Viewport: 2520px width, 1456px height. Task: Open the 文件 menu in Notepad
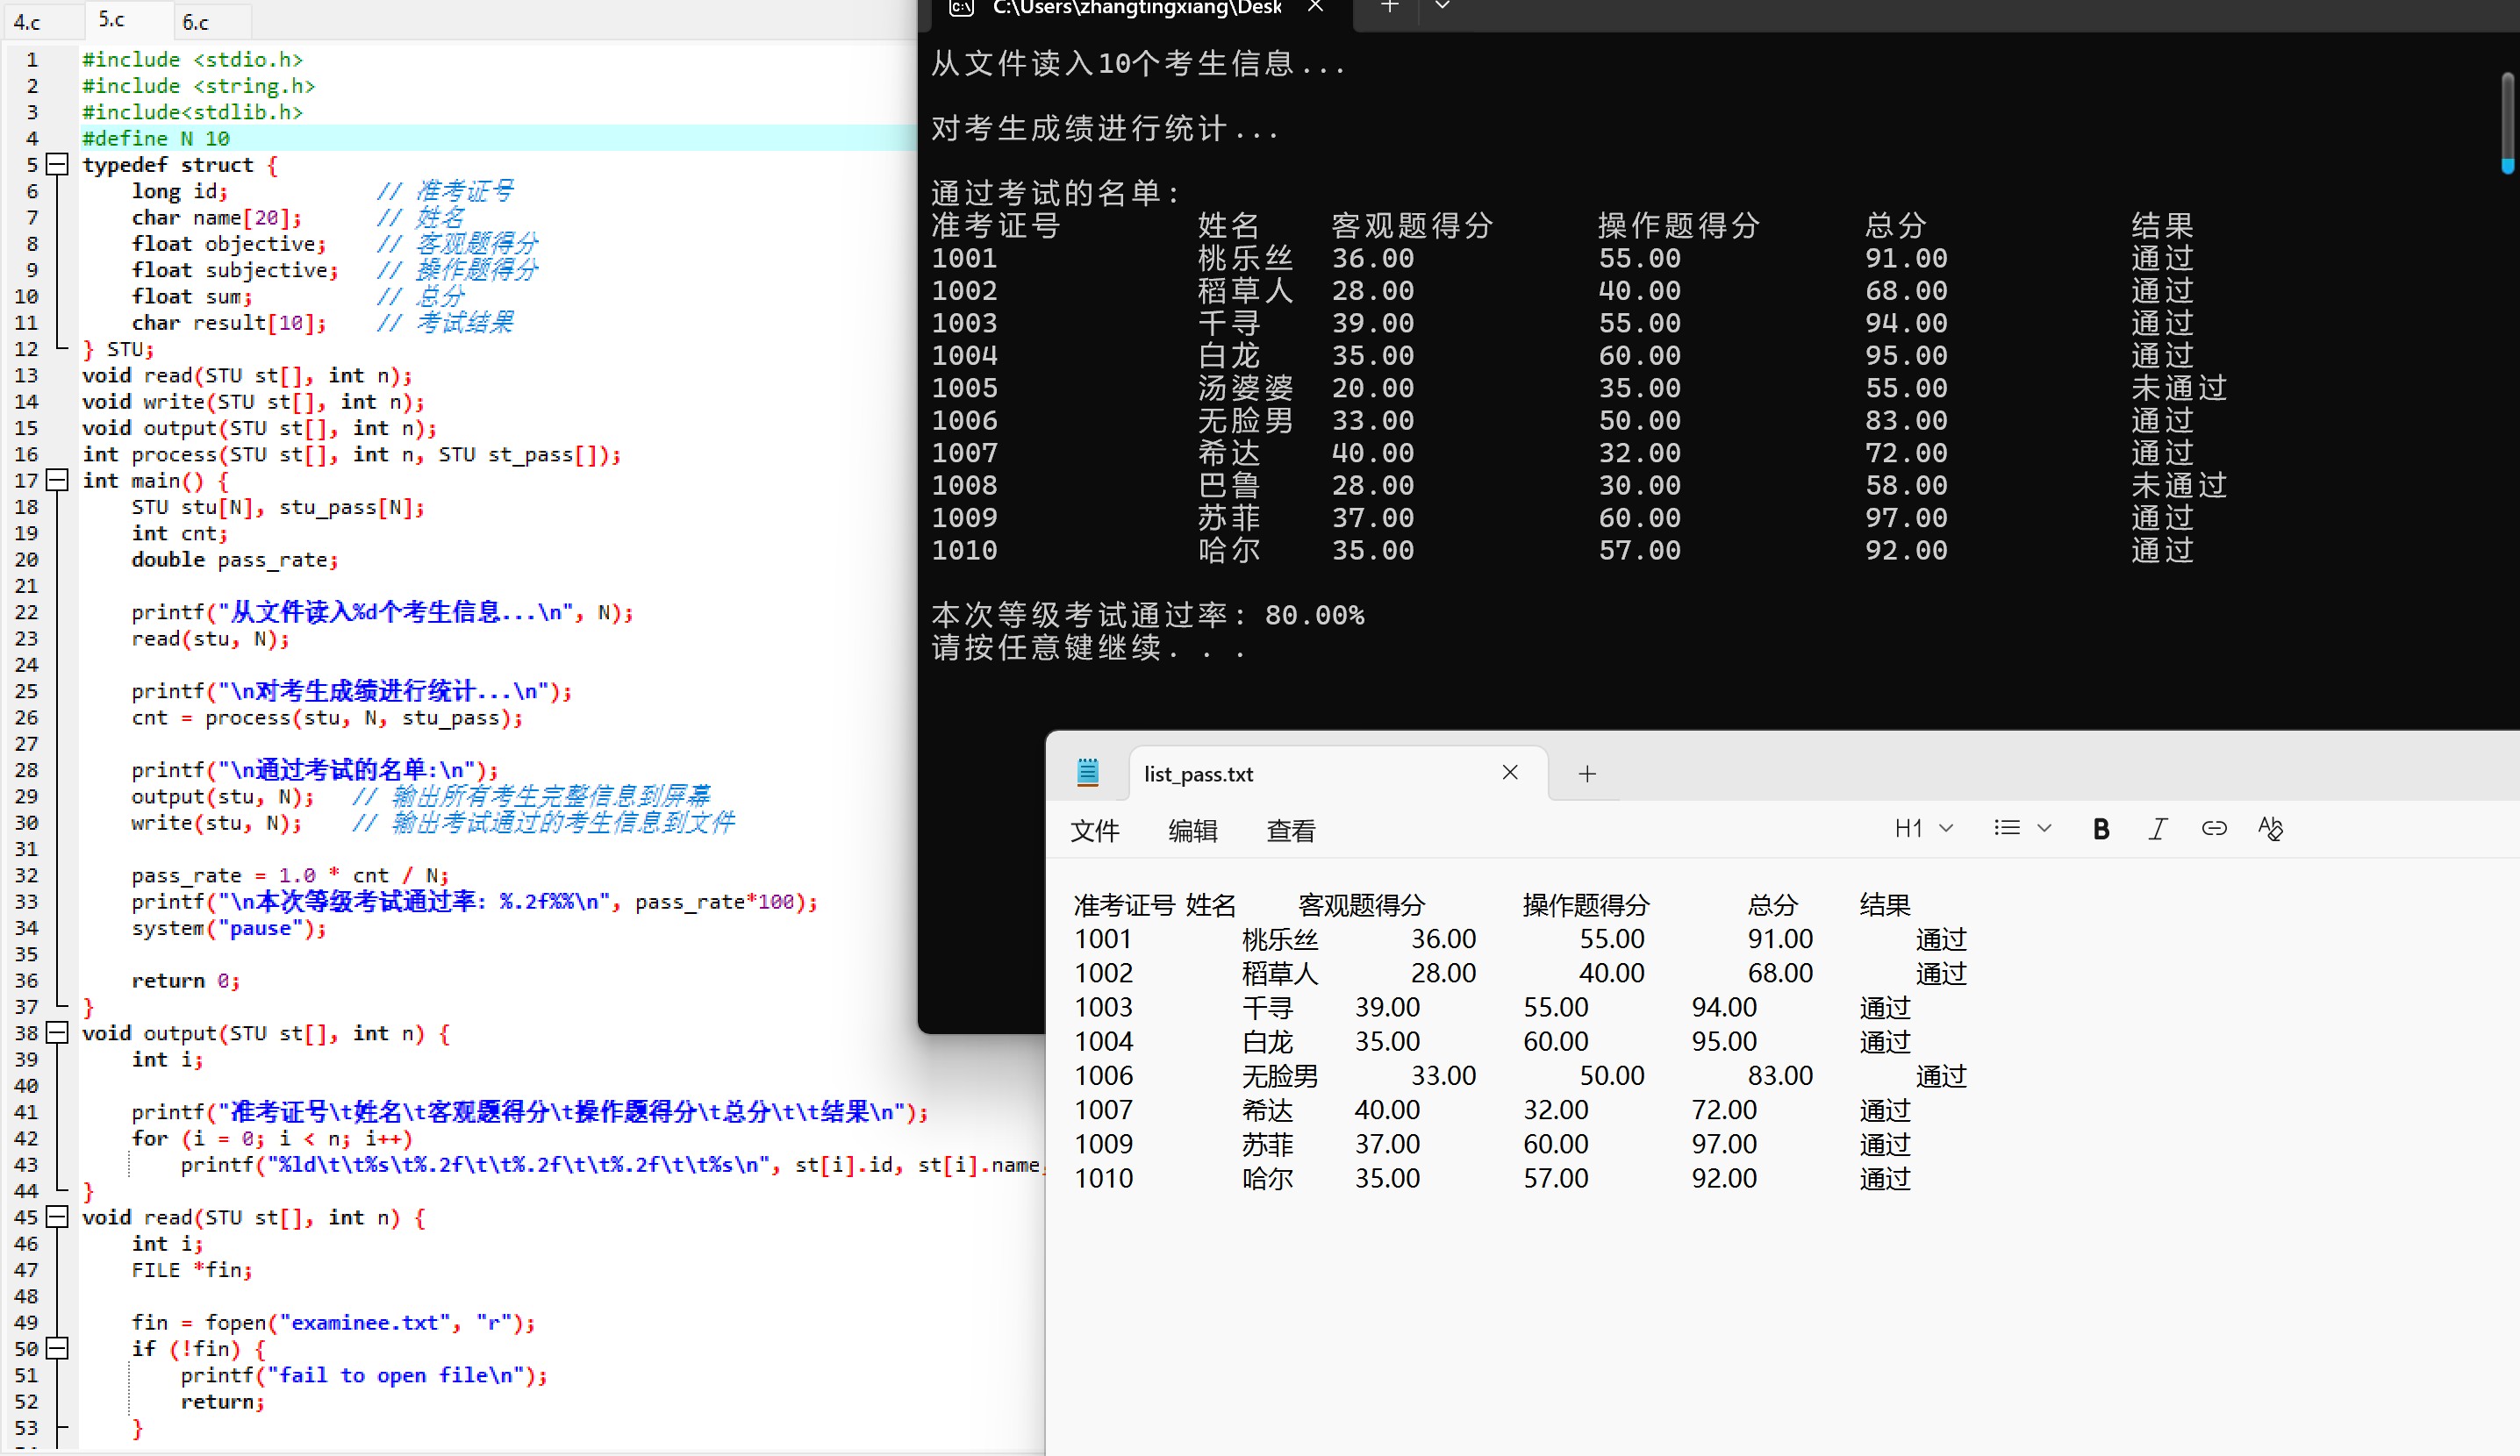(1094, 831)
